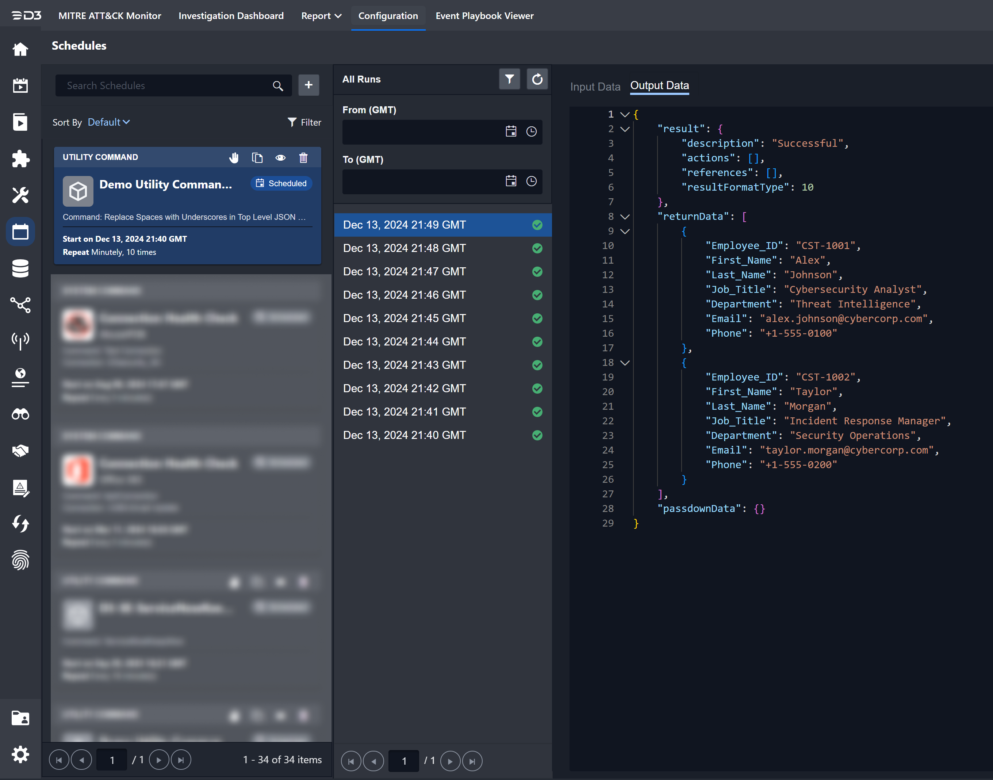Open settings gear in left sidebar

[x=20, y=754]
